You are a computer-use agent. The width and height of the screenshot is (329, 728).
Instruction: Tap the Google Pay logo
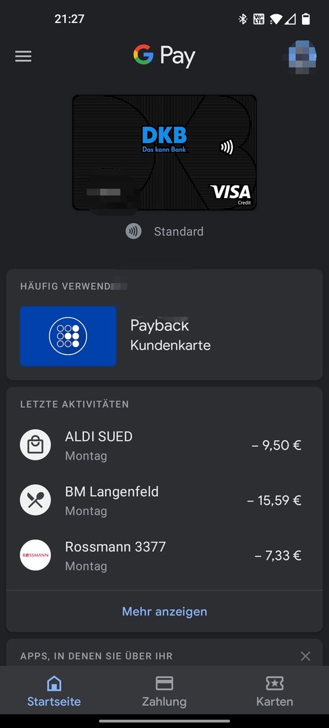tap(164, 56)
